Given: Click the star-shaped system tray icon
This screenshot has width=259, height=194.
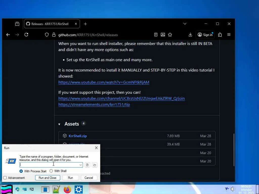Looking at the screenshot, I should 227,189.
